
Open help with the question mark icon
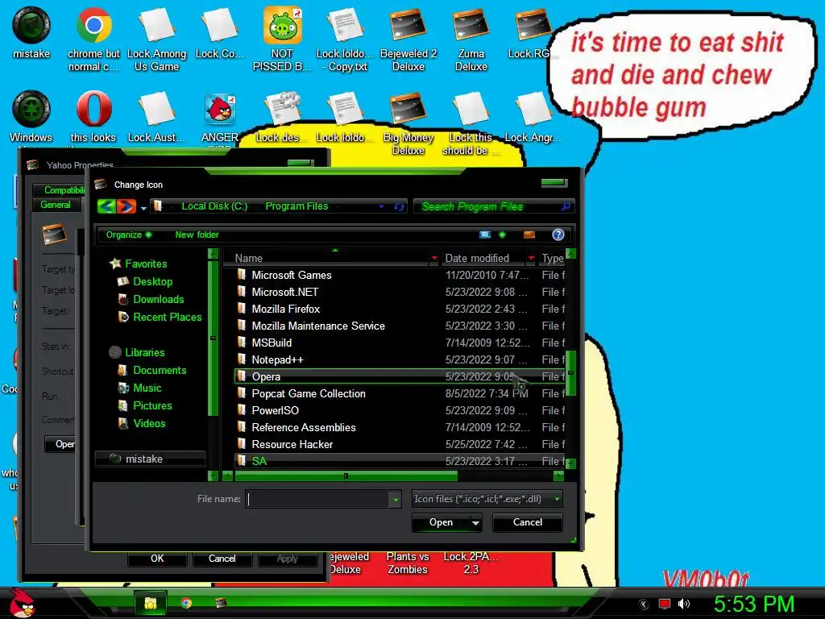(558, 235)
